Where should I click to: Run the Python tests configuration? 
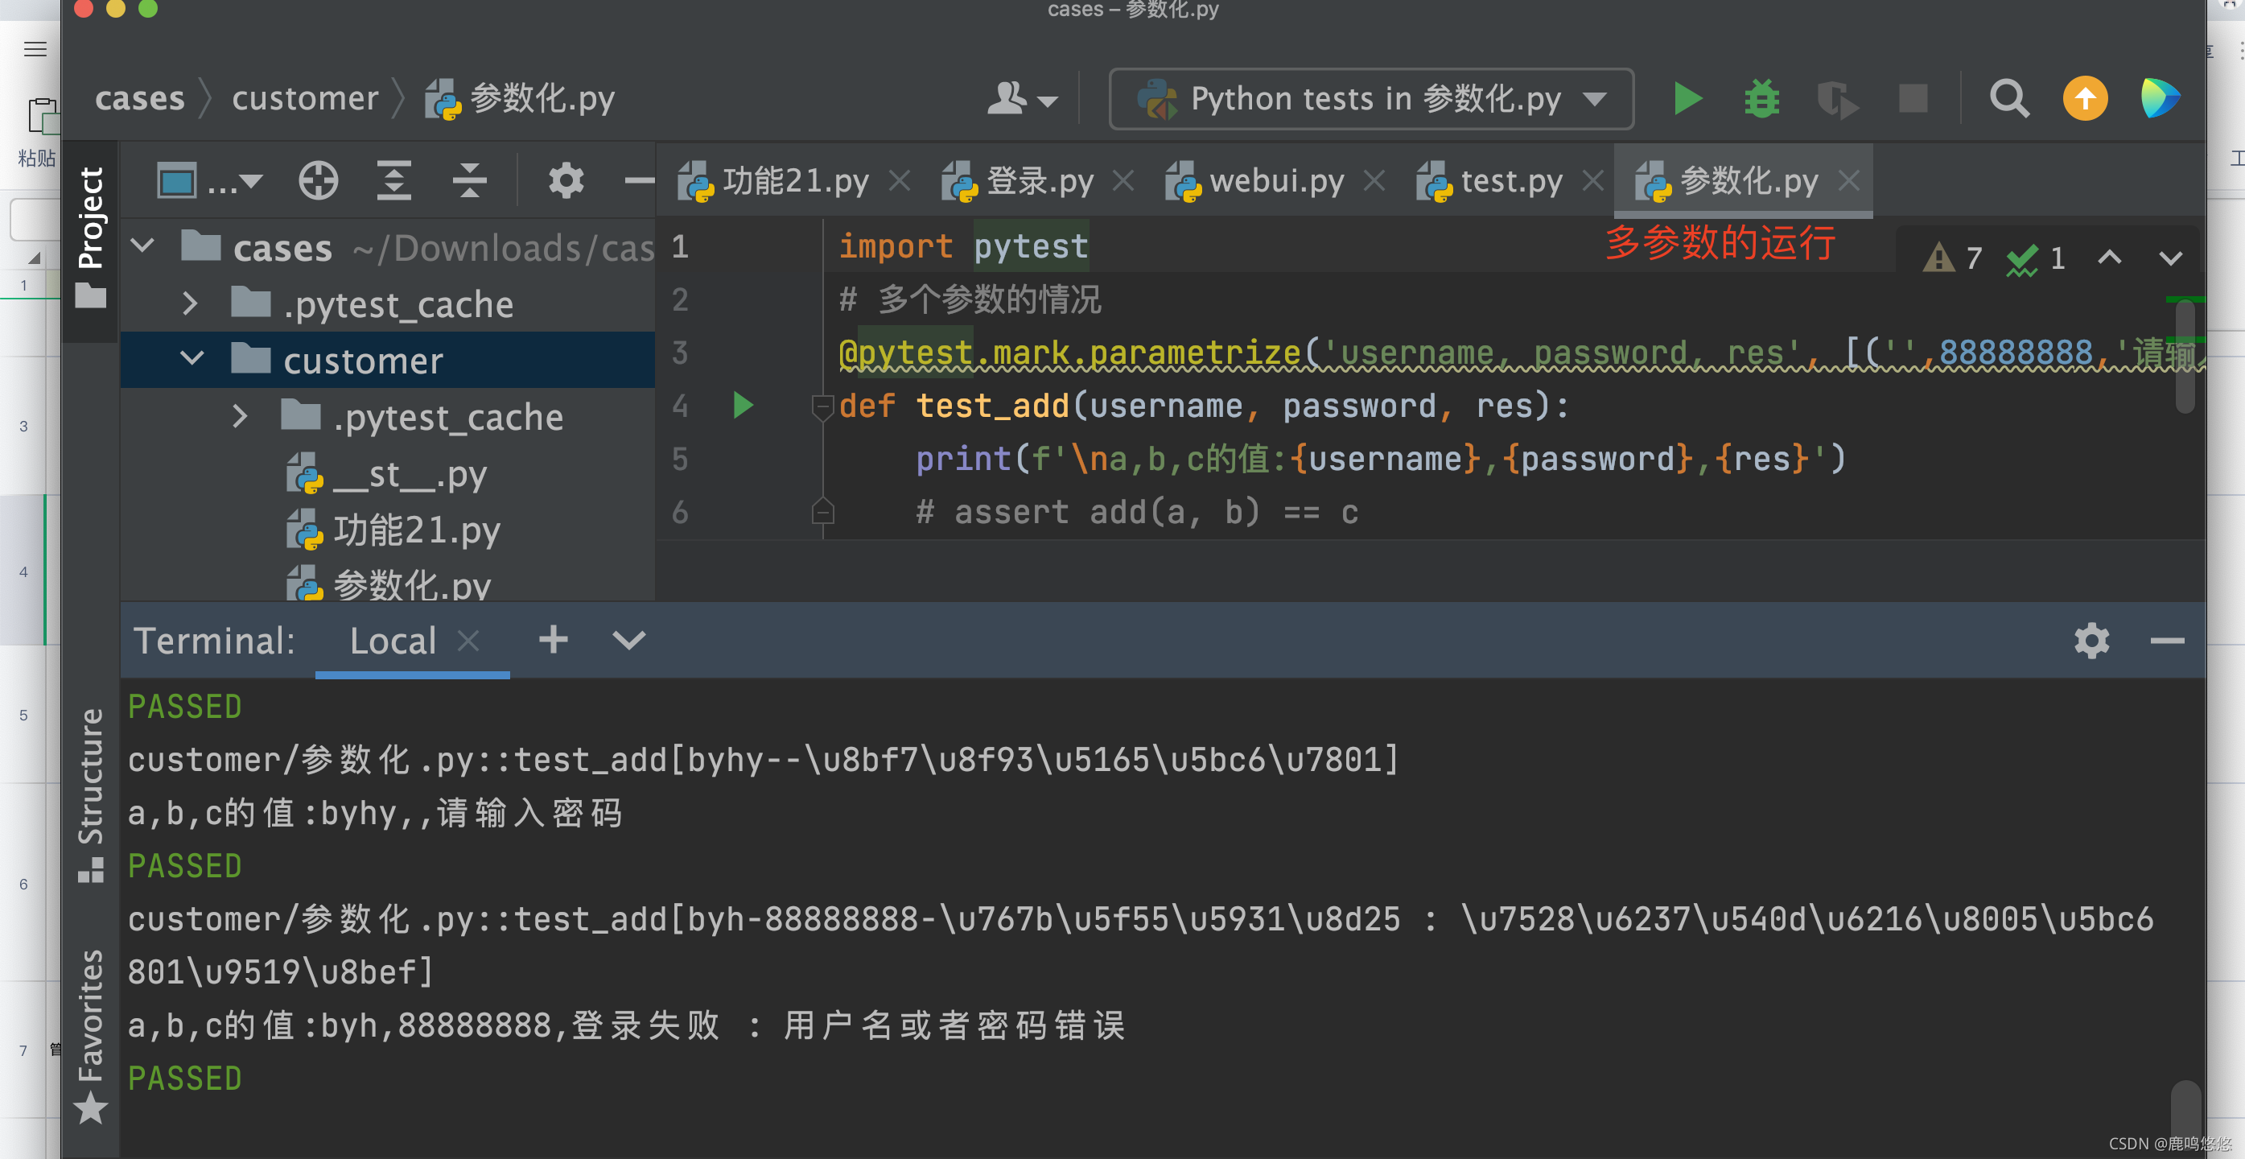tap(1688, 98)
